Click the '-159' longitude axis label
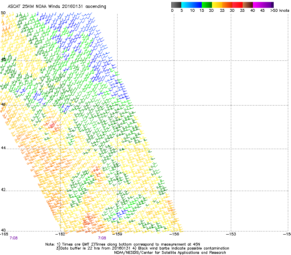 coord(117,234)
